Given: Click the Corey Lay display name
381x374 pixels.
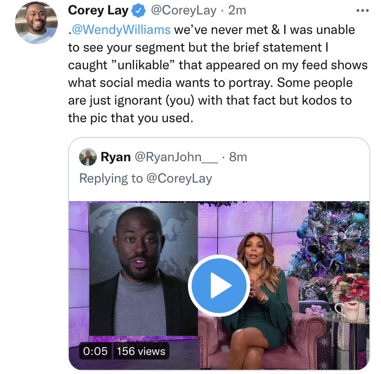Looking at the screenshot, I should tap(98, 10).
